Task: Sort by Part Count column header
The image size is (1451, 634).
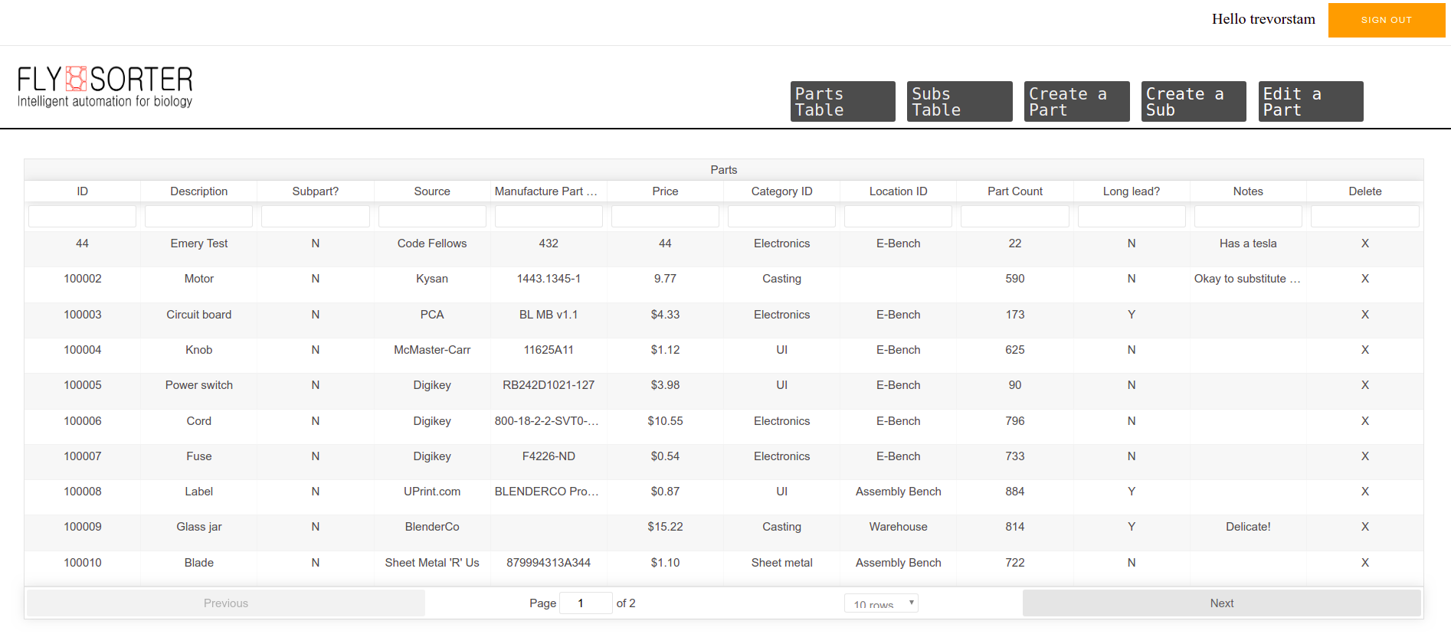Action: coord(1014,191)
